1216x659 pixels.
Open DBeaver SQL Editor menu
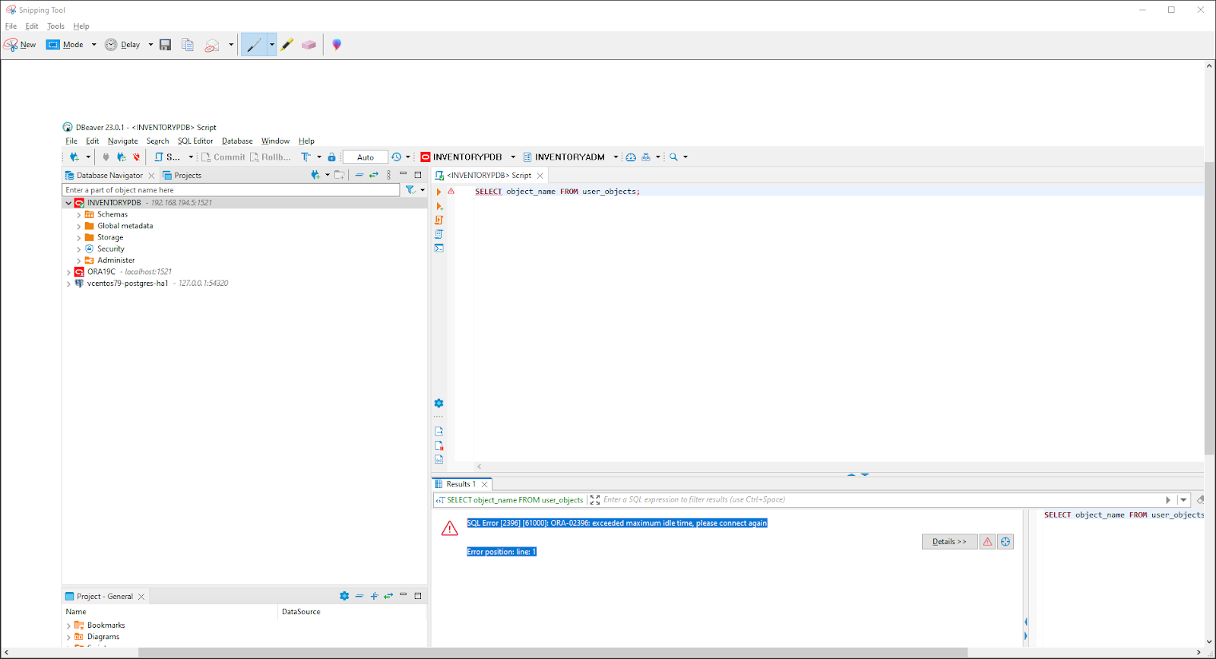(195, 141)
